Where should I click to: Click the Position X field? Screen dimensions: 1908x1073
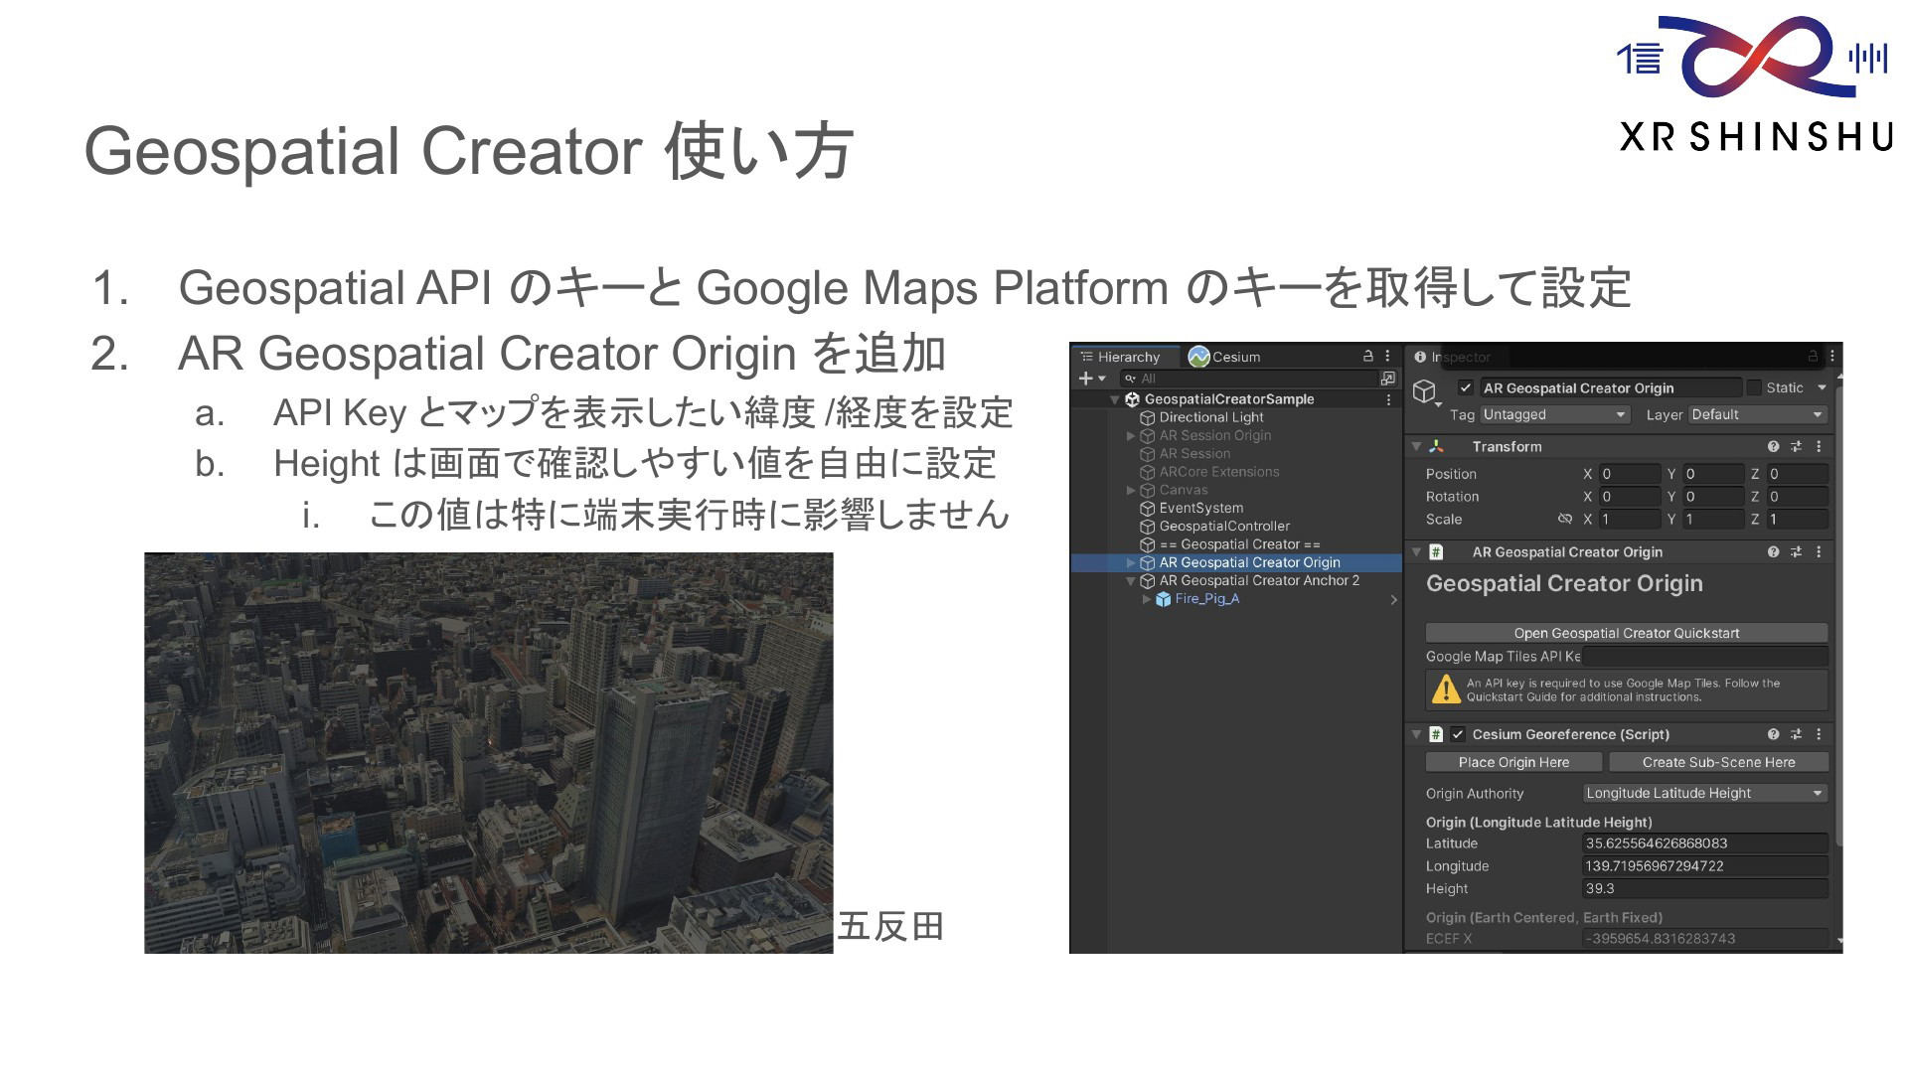(x=1630, y=475)
